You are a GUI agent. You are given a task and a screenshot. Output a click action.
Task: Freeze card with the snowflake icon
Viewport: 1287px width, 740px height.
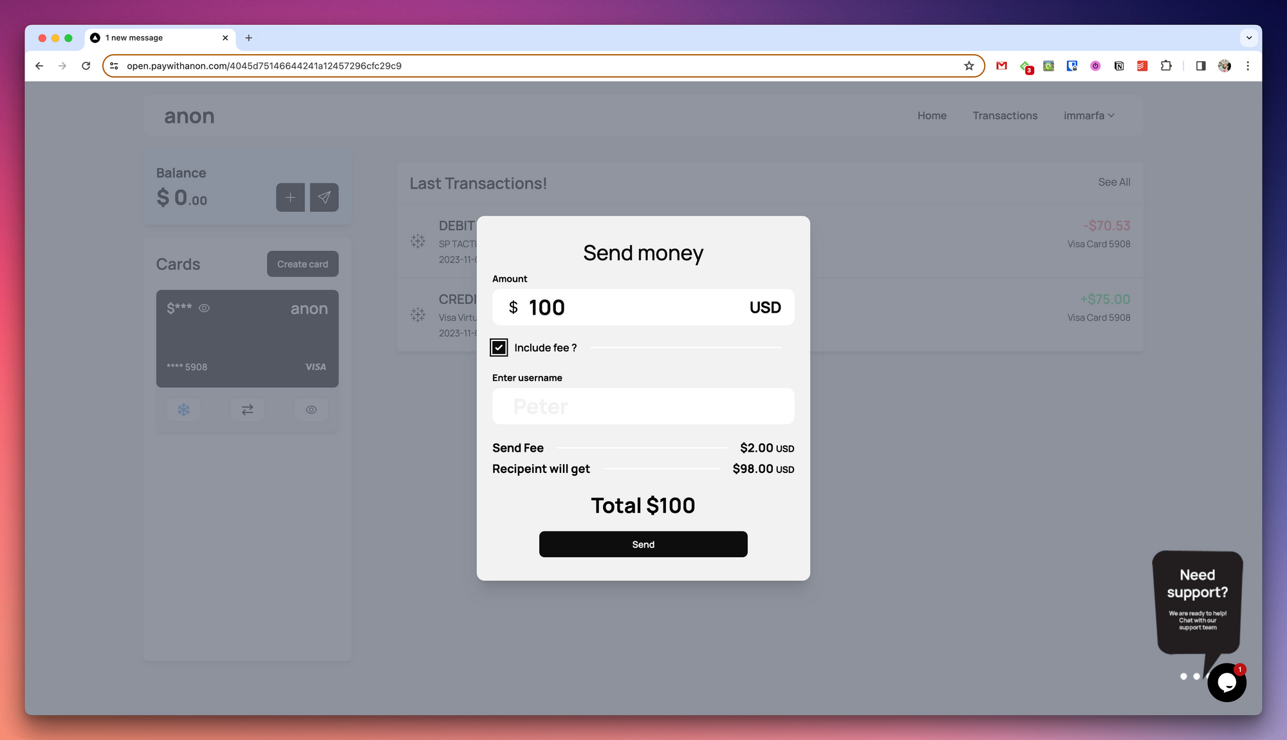click(183, 410)
